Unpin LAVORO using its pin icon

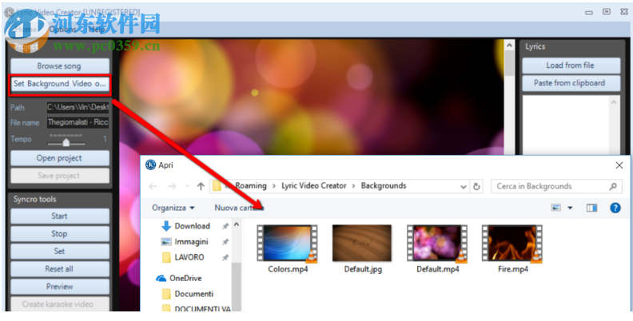(225, 257)
